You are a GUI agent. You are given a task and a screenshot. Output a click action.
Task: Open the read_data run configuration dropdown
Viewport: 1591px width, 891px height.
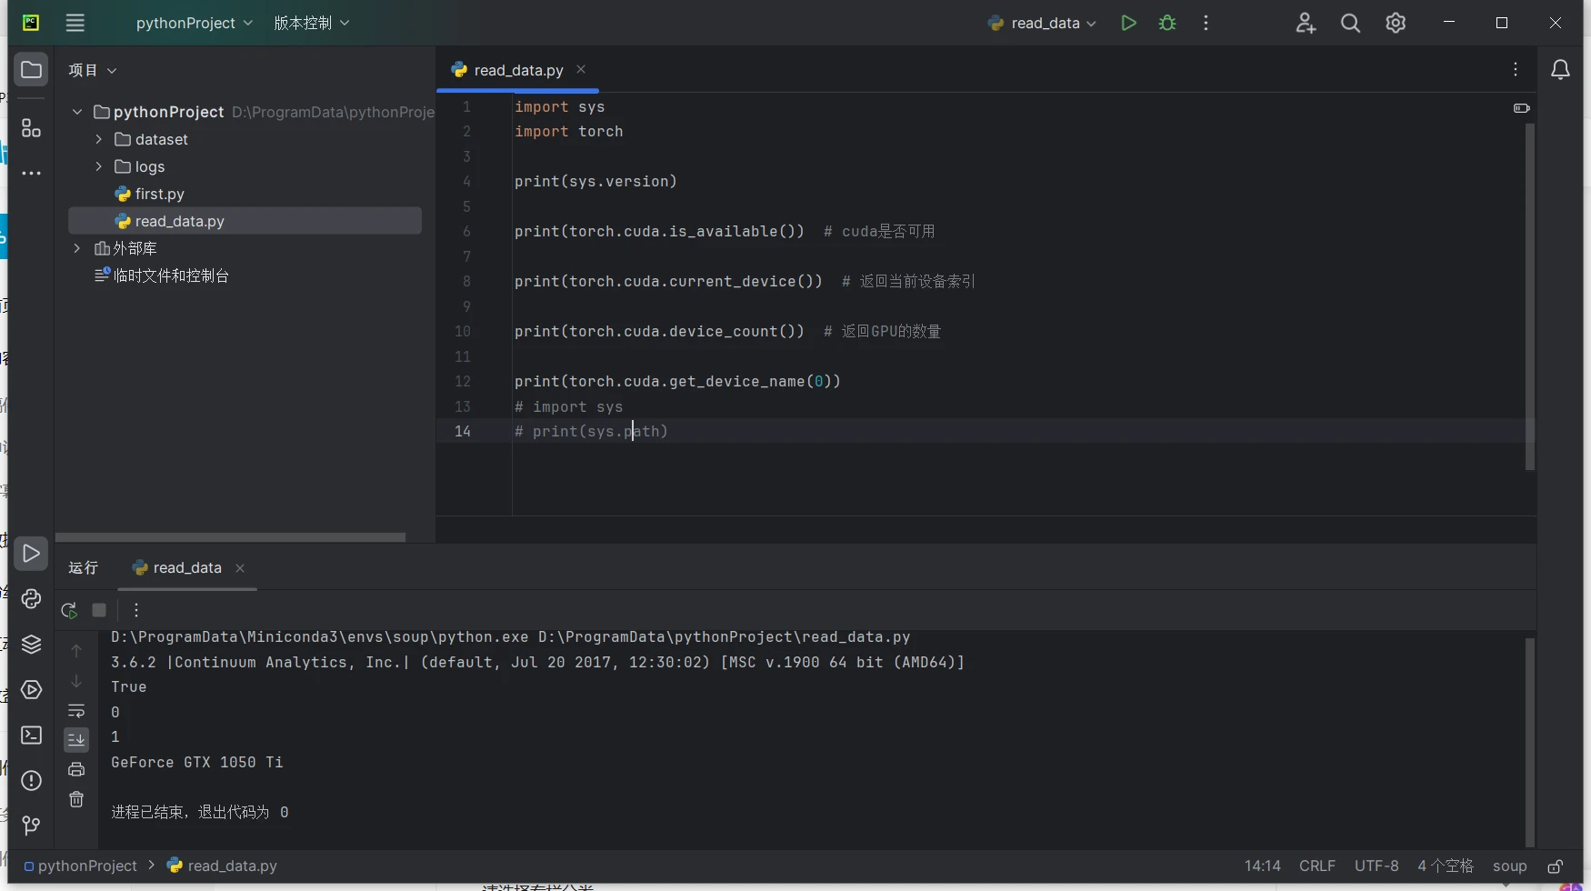pos(1043,23)
